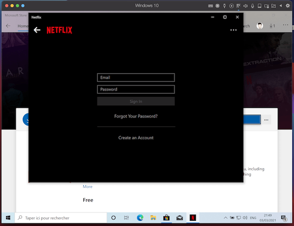Open the Windows Start menu
Image resolution: width=294 pixels, height=226 pixels.
point(8,218)
